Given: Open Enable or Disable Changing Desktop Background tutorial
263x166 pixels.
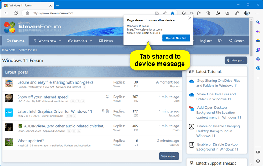Looking at the screenshot, I should (x=218, y=131).
